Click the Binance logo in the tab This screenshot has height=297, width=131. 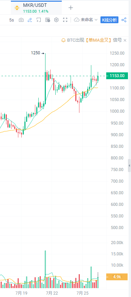click(17, 8)
